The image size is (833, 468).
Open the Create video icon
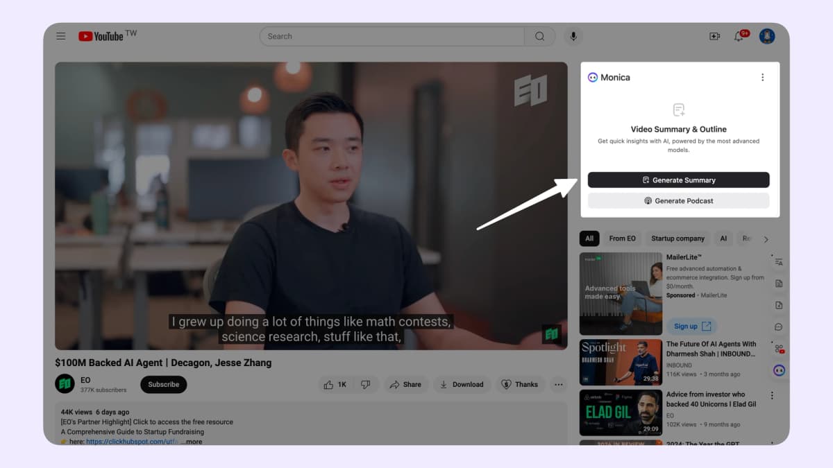click(x=714, y=36)
